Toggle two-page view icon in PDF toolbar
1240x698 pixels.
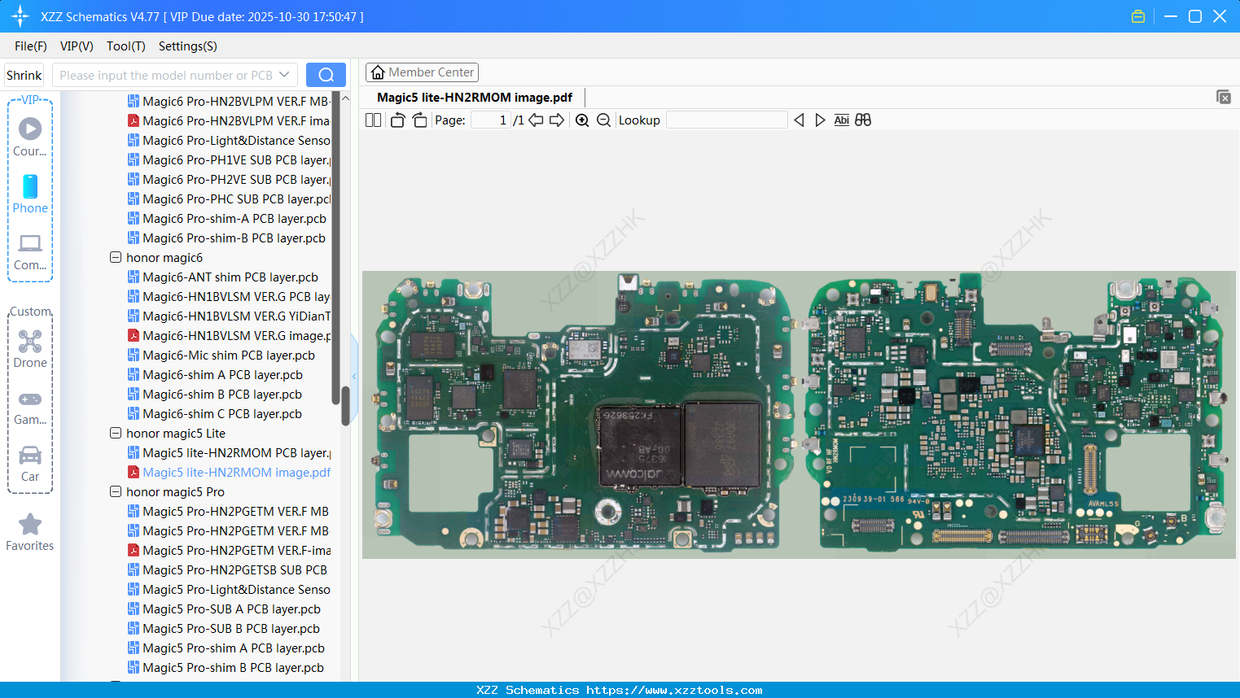coord(373,120)
